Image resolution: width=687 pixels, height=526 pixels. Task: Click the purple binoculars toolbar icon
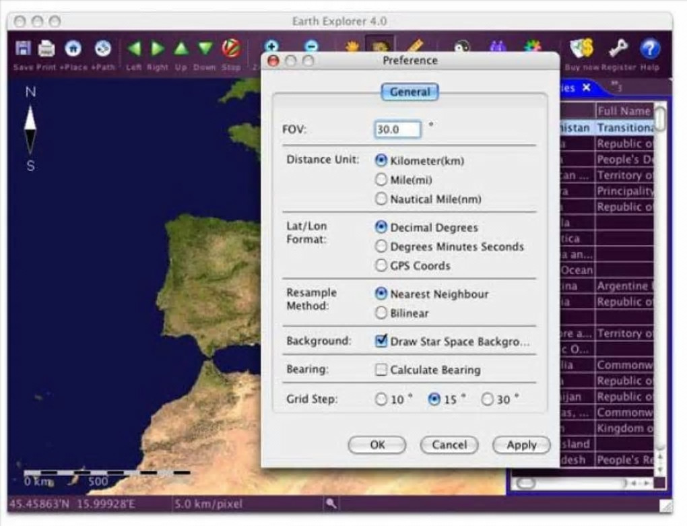498,46
